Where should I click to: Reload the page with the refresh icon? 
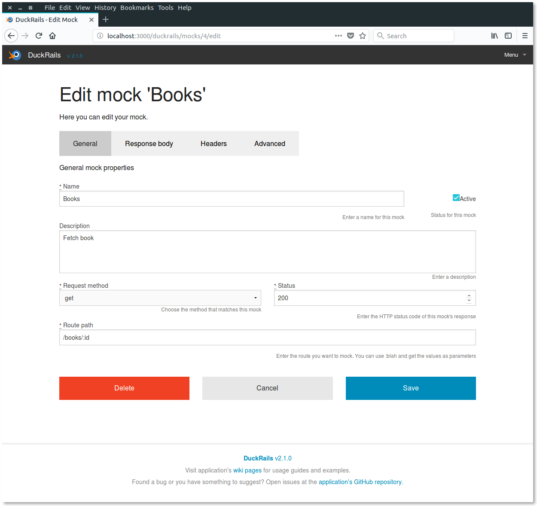point(39,36)
